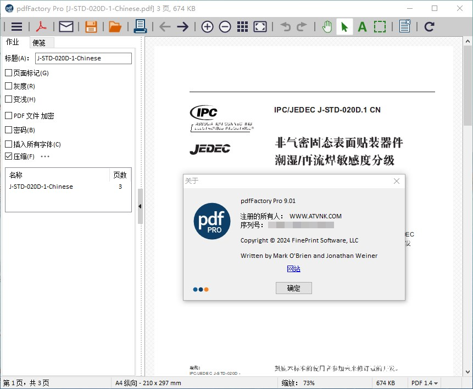The height and width of the screenshot is (389, 473).
Task: Refresh the preview with reload icon
Action: [429, 27]
